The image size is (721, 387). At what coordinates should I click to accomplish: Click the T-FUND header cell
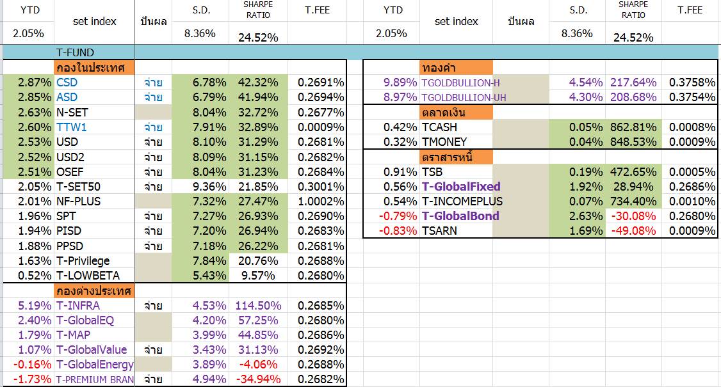(94, 52)
